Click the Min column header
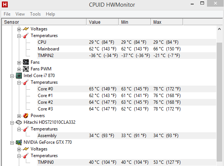This screenshot has height=166, width=224. (135, 22)
